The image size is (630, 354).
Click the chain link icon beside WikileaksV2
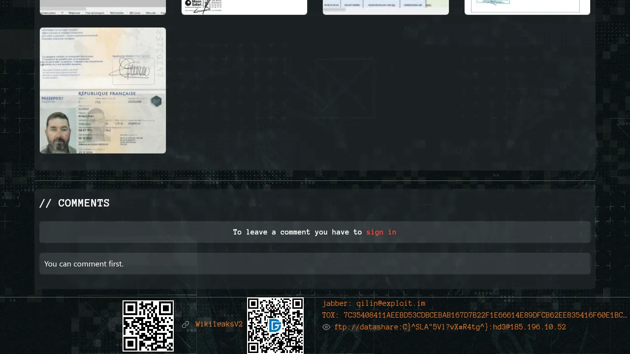tap(186, 324)
